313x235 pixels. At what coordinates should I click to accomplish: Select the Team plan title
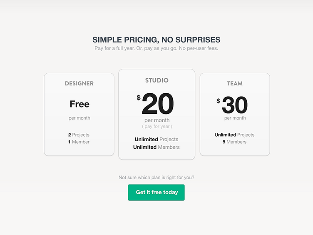(235, 83)
